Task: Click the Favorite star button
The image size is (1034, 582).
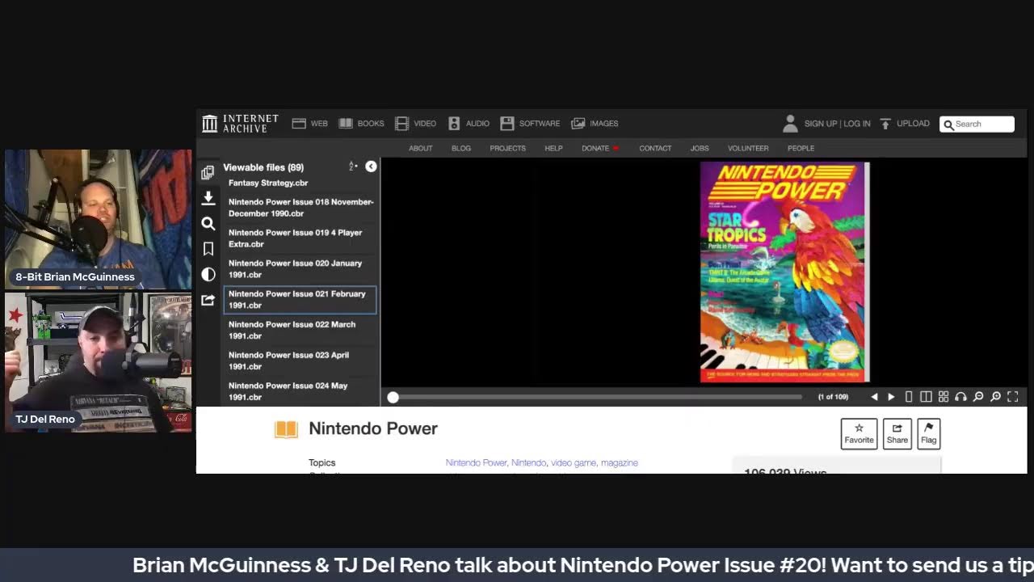Action: [x=859, y=433]
